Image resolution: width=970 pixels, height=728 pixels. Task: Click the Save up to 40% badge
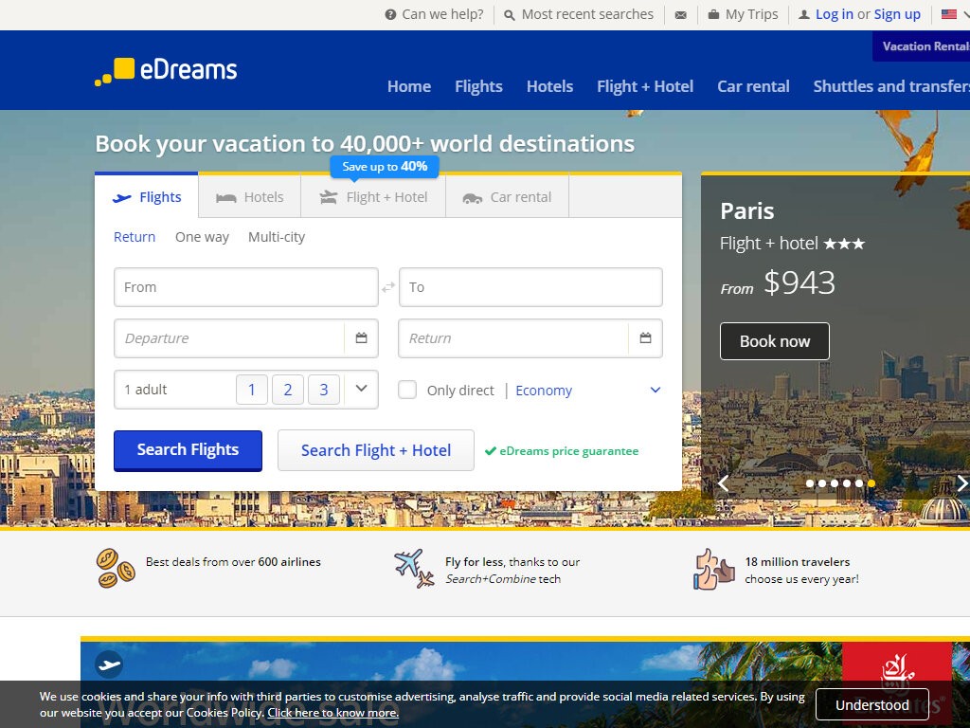pyautogui.click(x=385, y=167)
